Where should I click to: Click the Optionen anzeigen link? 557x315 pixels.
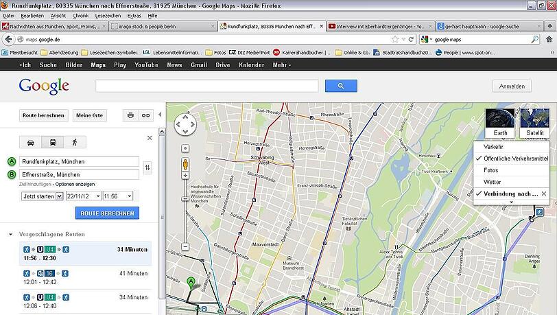point(75,184)
